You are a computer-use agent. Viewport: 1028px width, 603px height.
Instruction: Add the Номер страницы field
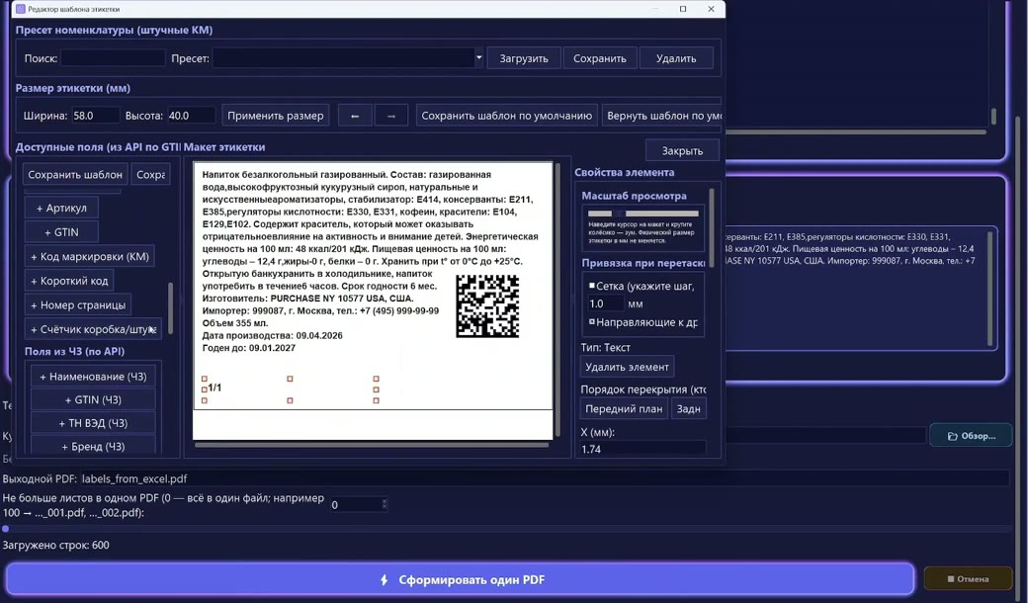[x=78, y=304]
